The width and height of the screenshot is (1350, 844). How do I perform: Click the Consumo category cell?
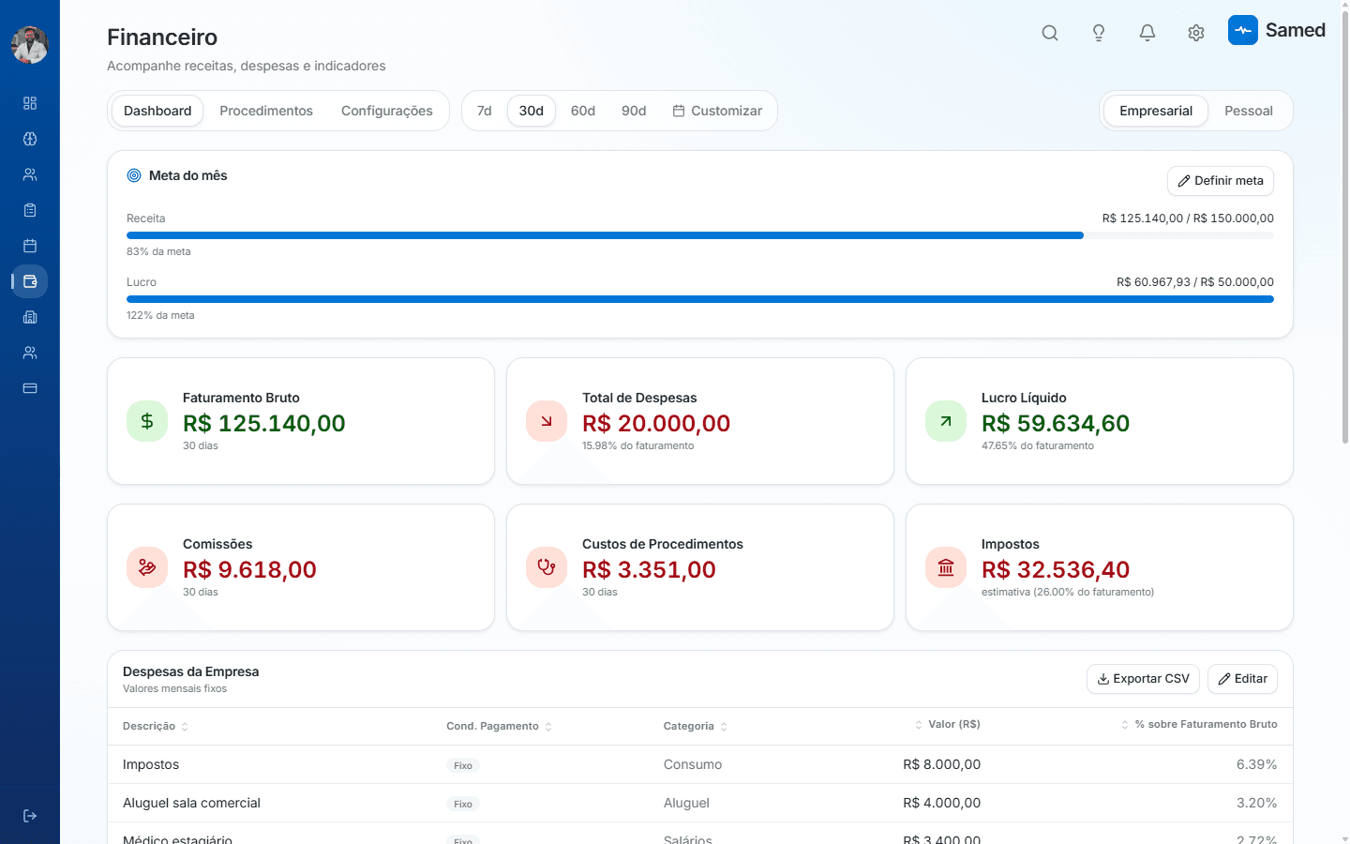[x=693, y=764]
